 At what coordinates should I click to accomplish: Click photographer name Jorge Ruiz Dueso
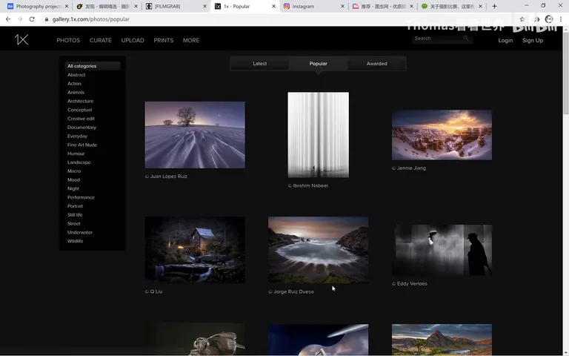pyautogui.click(x=293, y=291)
